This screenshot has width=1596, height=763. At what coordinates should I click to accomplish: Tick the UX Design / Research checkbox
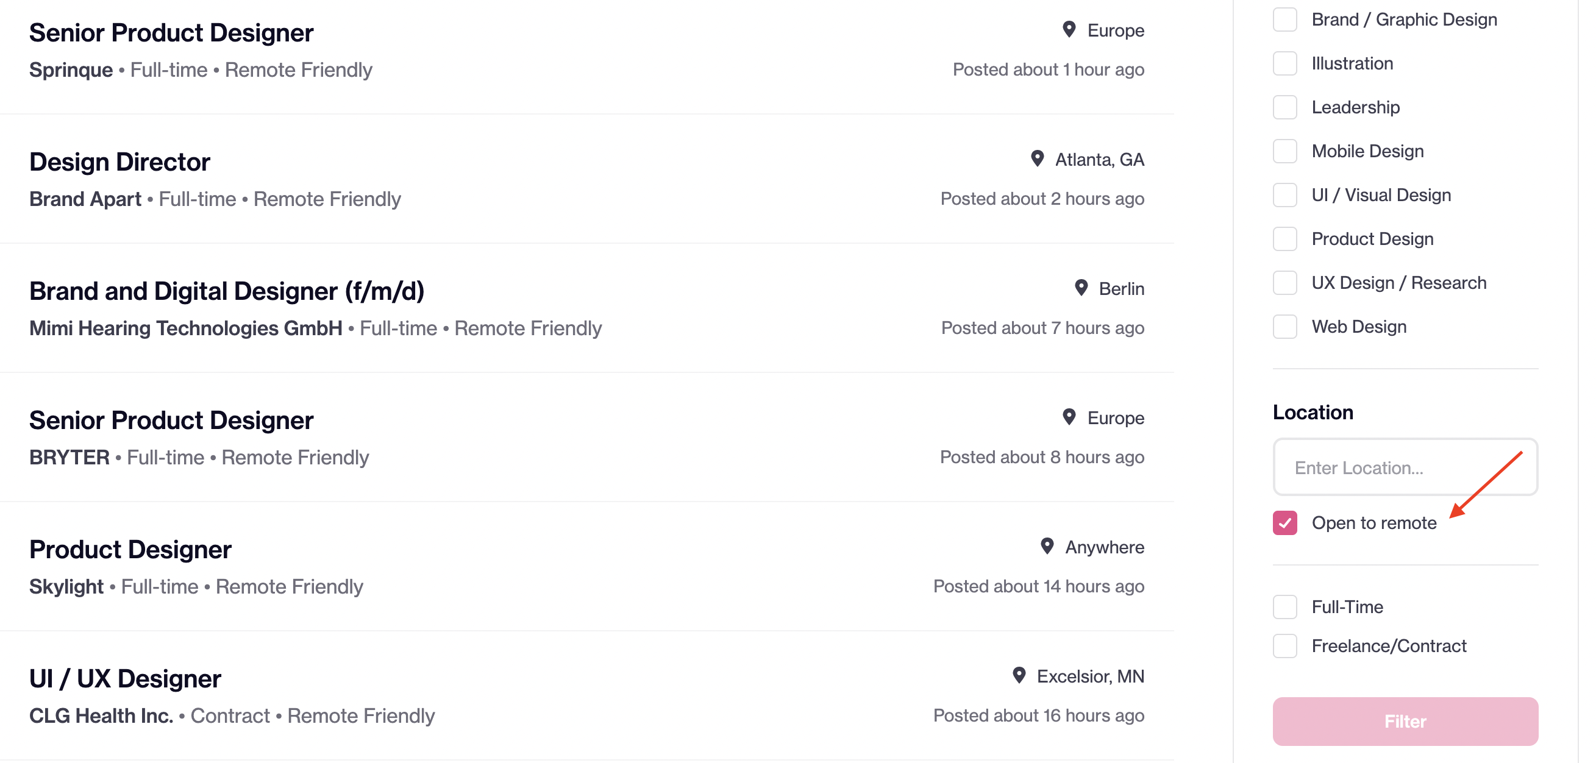[x=1285, y=283]
